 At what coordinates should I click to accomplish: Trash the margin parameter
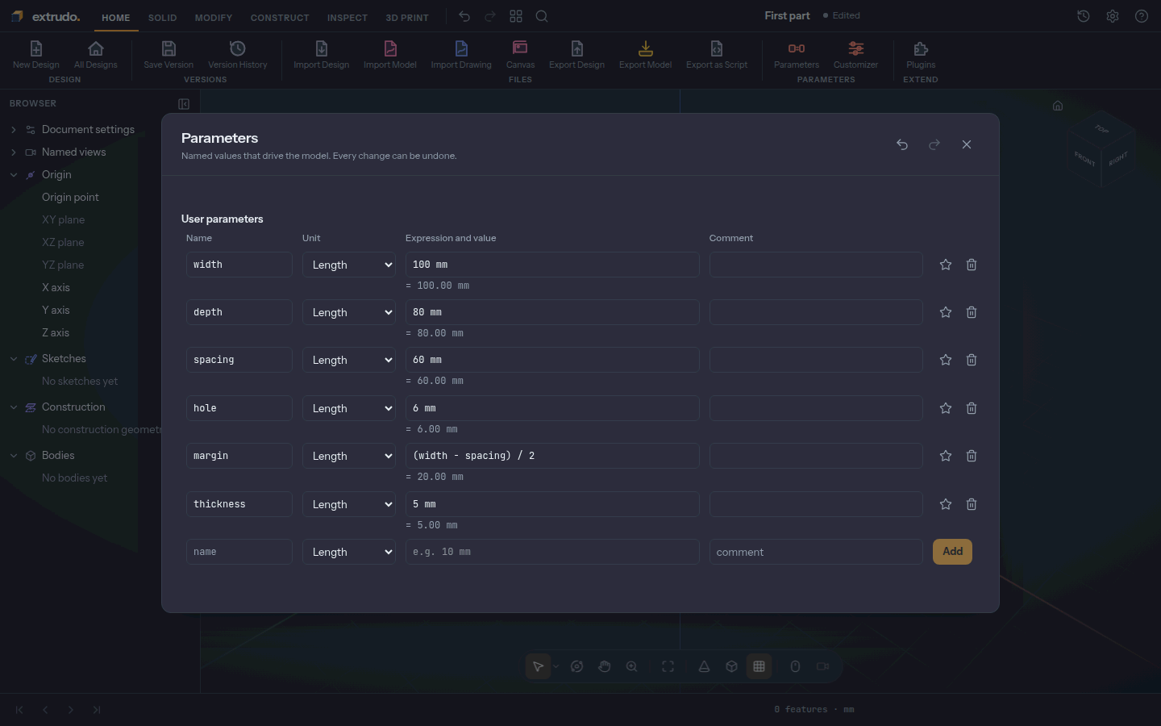pyautogui.click(x=972, y=456)
